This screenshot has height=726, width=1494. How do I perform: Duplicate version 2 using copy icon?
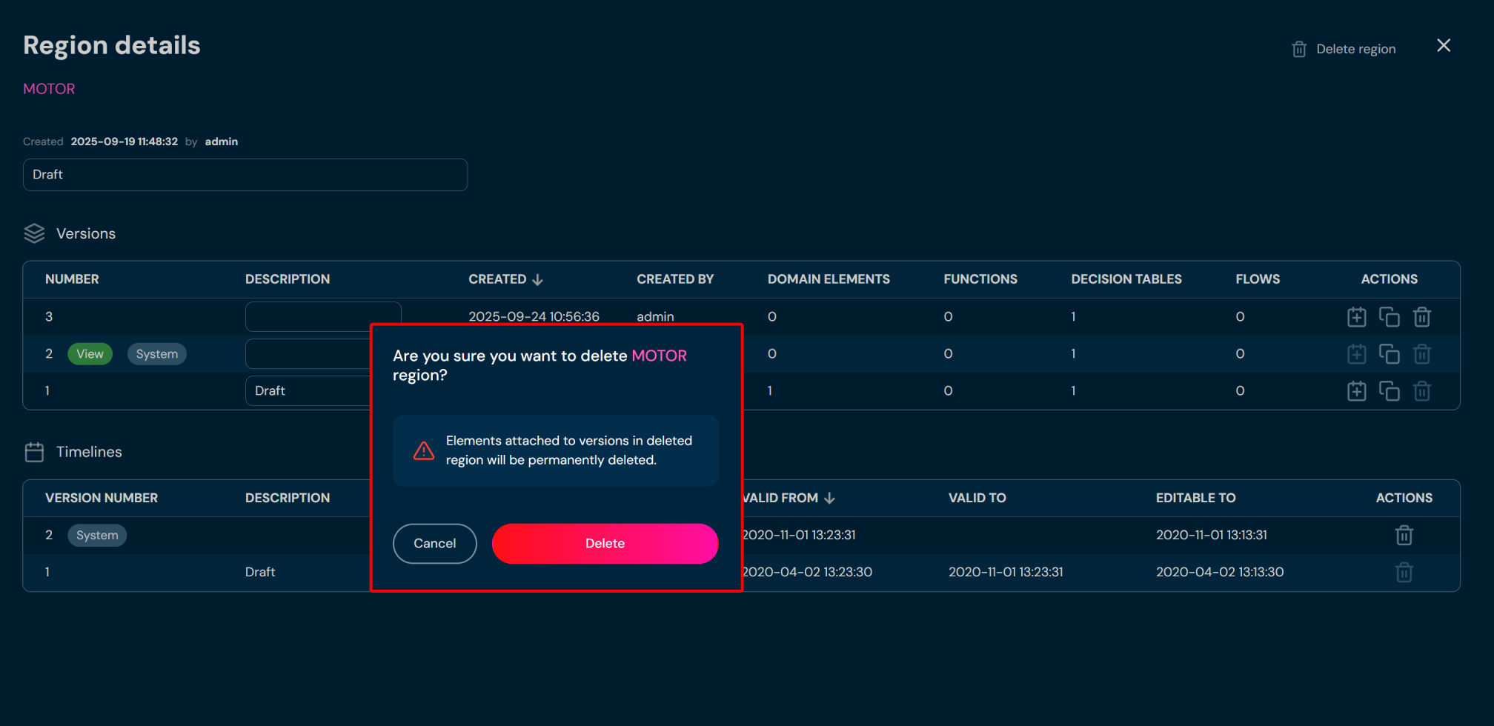pos(1389,354)
